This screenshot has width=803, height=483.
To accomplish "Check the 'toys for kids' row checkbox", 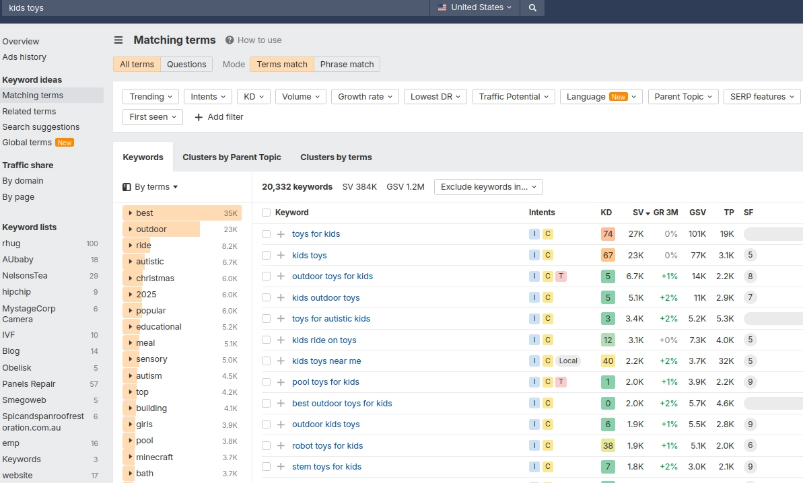I will click(266, 234).
